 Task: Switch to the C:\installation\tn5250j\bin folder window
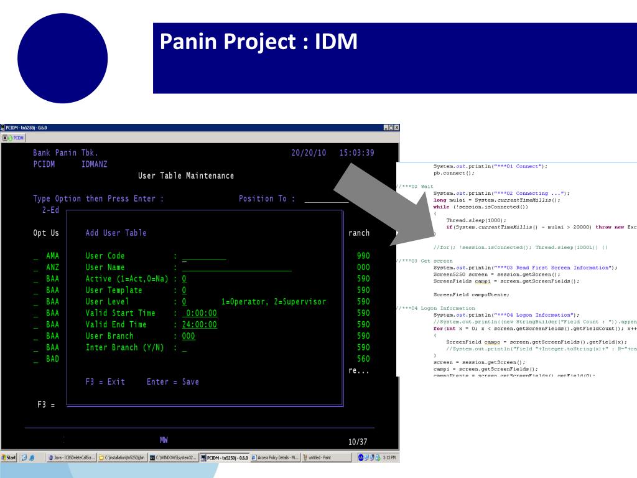click(x=122, y=457)
